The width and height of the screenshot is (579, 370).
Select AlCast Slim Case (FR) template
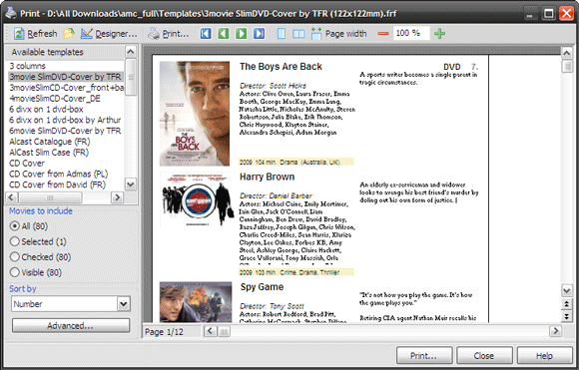(x=66, y=152)
